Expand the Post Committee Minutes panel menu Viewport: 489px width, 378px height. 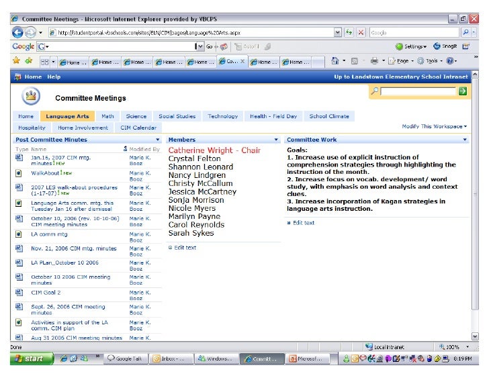[158, 140]
